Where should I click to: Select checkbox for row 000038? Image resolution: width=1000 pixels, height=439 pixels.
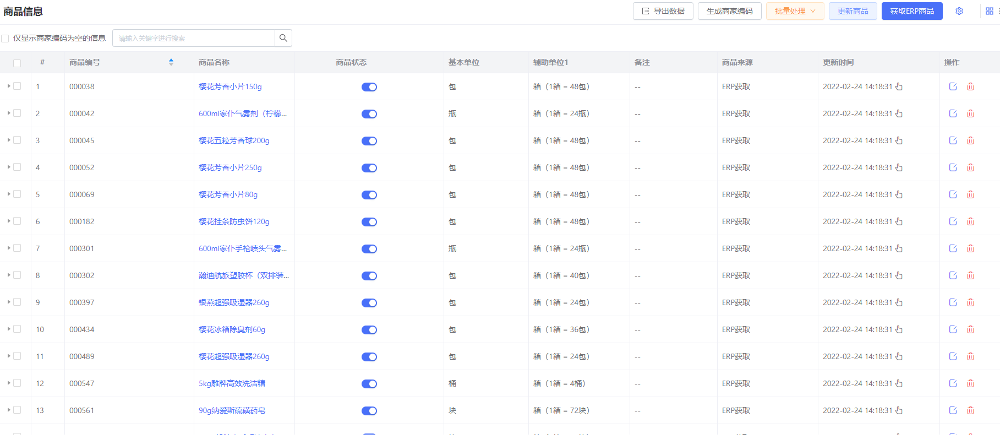[17, 86]
